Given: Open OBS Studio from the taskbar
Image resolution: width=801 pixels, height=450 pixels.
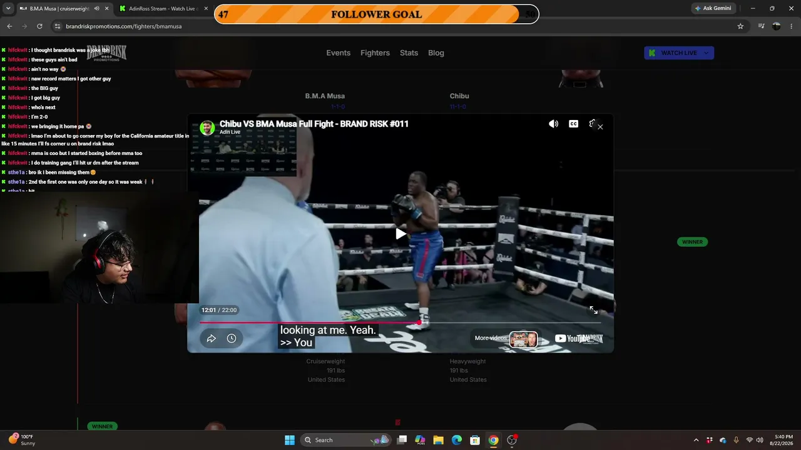Looking at the screenshot, I should pyautogui.click(x=512, y=440).
